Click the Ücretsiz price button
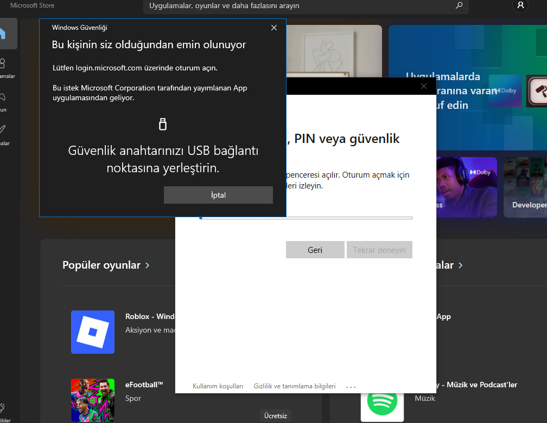 coord(276,416)
